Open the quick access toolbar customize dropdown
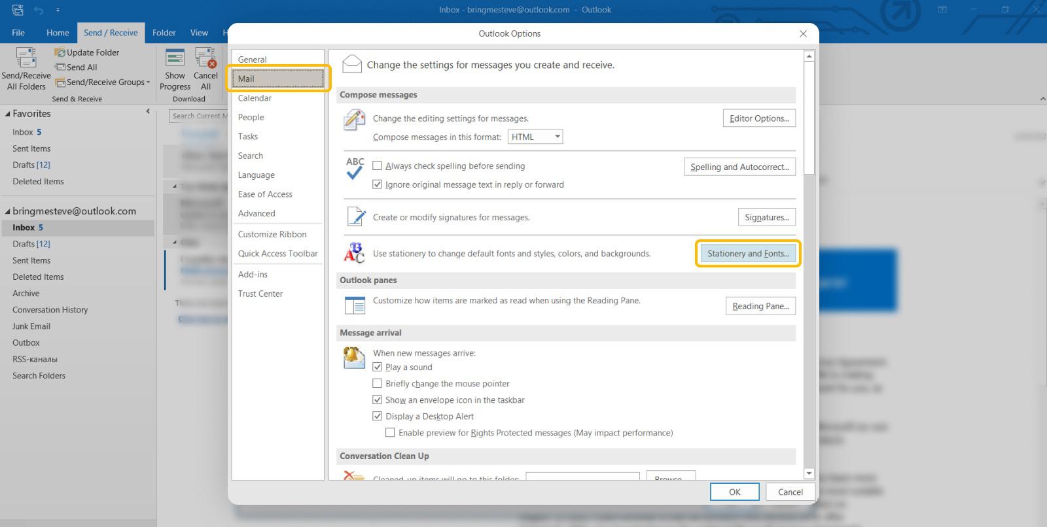Viewport: 1047px width, 527px height. pos(58,10)
